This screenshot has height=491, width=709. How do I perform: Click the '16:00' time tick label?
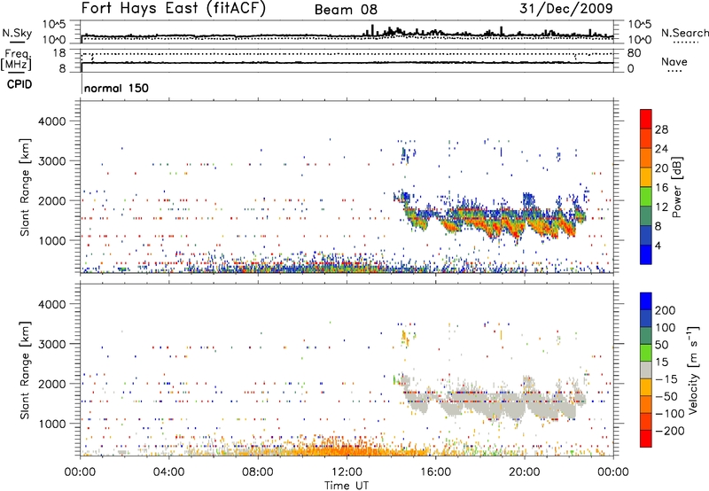pos(435,472)
